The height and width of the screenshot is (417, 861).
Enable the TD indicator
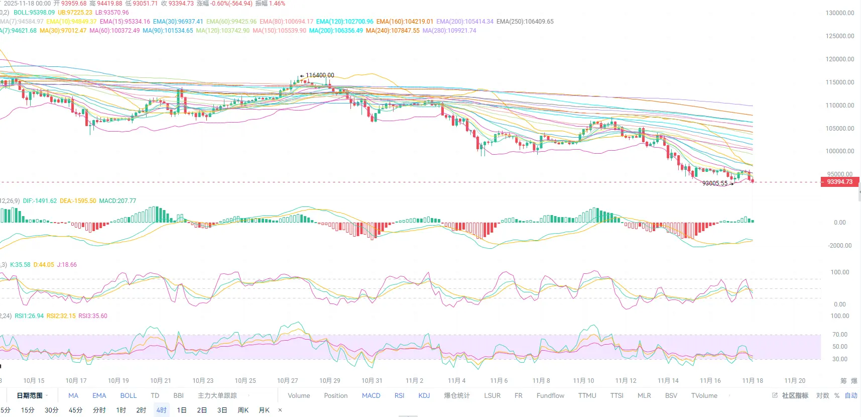click(x=155, y=395)
